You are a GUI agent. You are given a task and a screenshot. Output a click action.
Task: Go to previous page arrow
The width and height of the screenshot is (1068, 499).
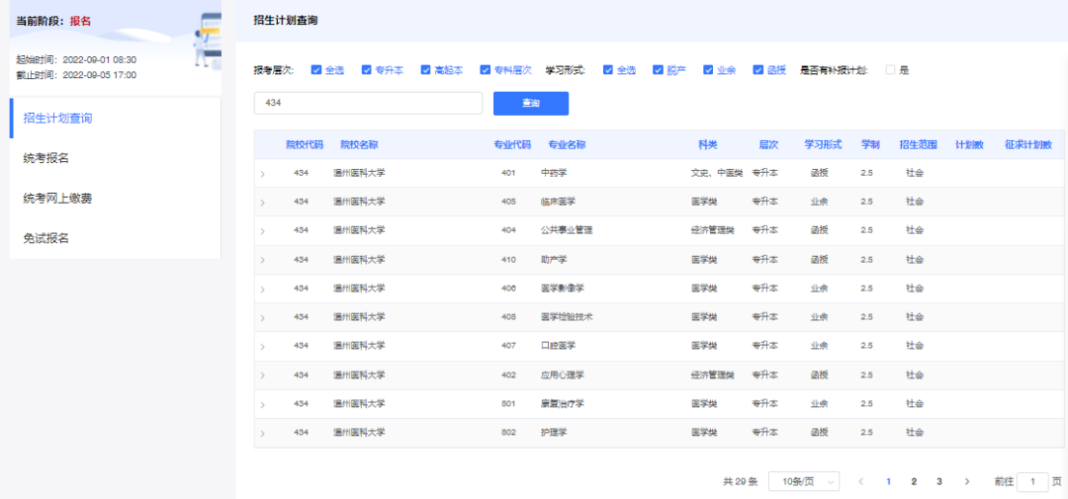coord(861,481)
